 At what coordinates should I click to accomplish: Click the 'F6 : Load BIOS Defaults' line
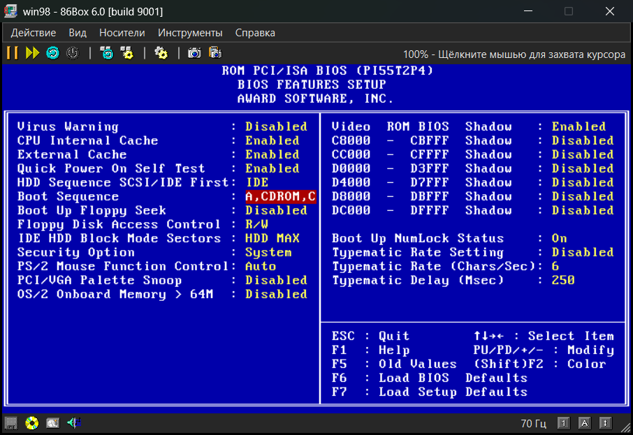coord(430,378)
